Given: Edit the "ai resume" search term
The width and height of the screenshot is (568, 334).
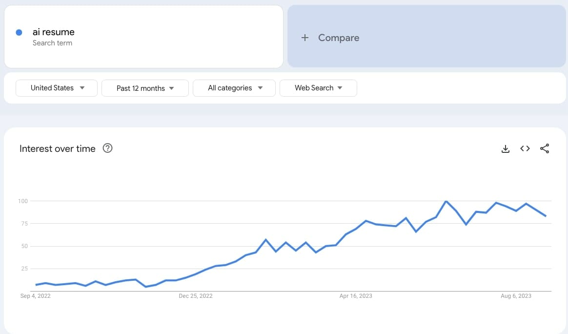Looking at the screenshot, I should pyautogui.click(x=54, y=32).
